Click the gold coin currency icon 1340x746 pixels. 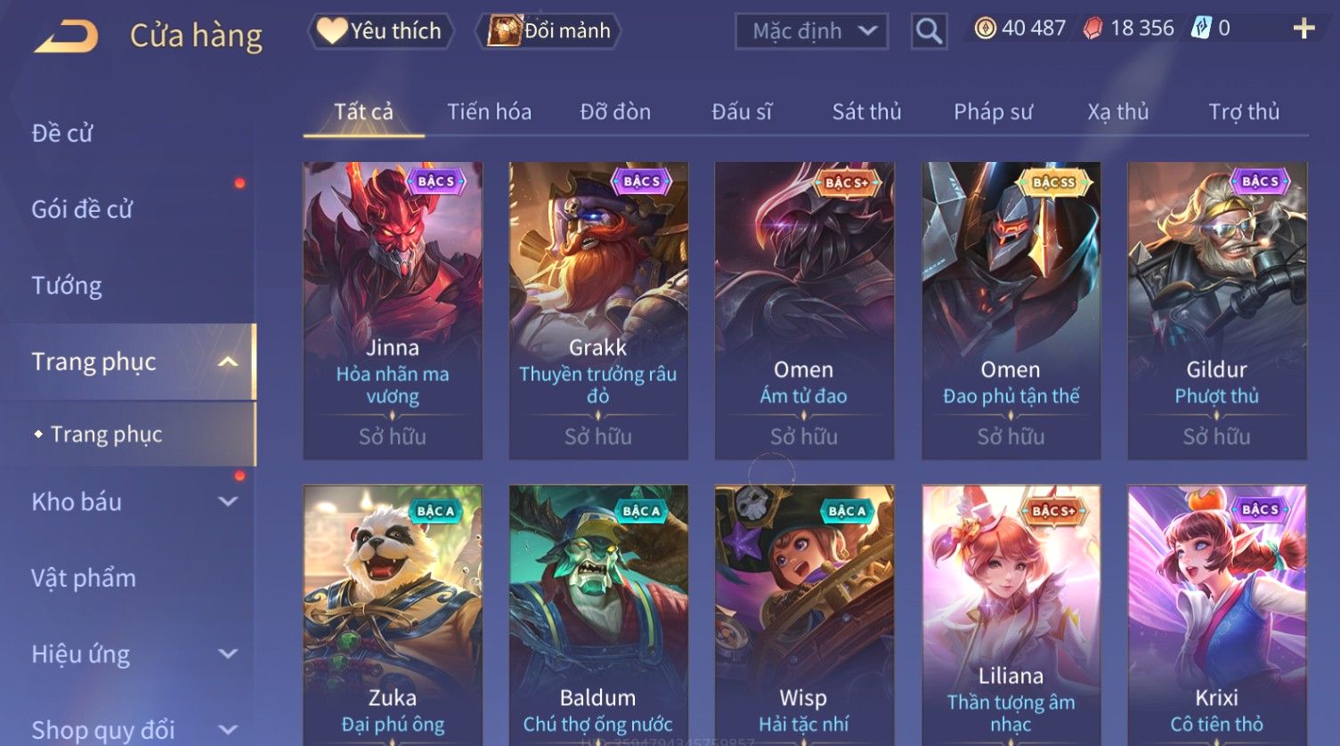point(985,29)
